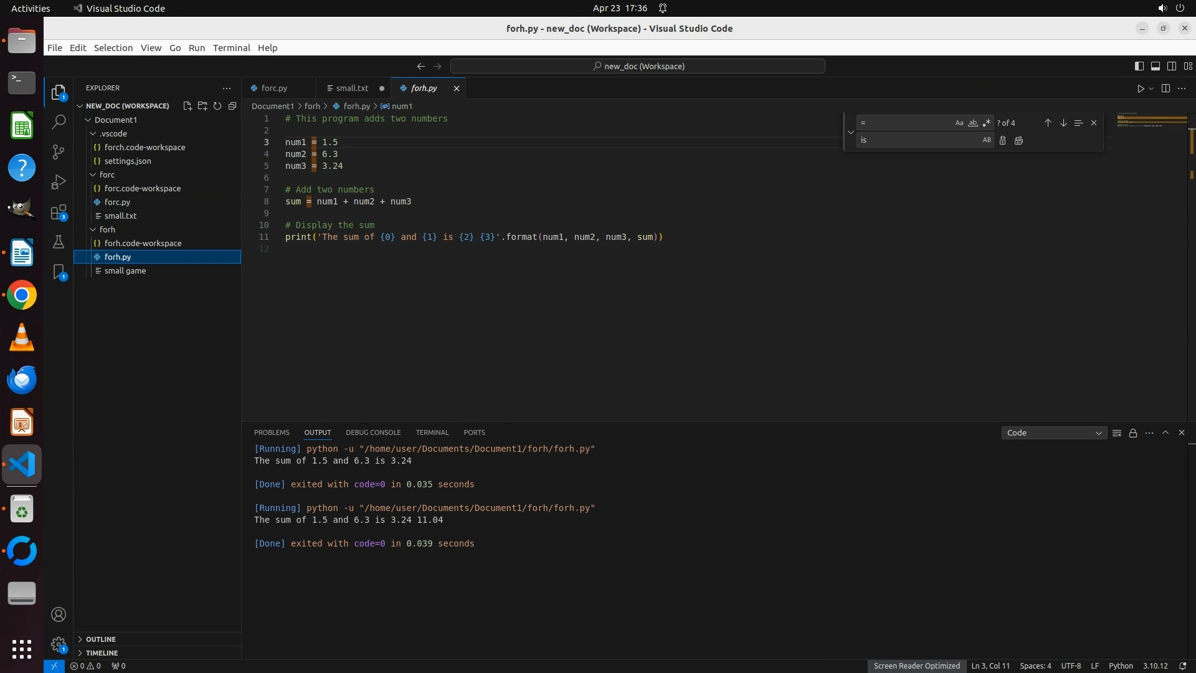Open the Search view in activity bar
The image size is (1196, 673).
pyautogui.click(x=59, y=122)
